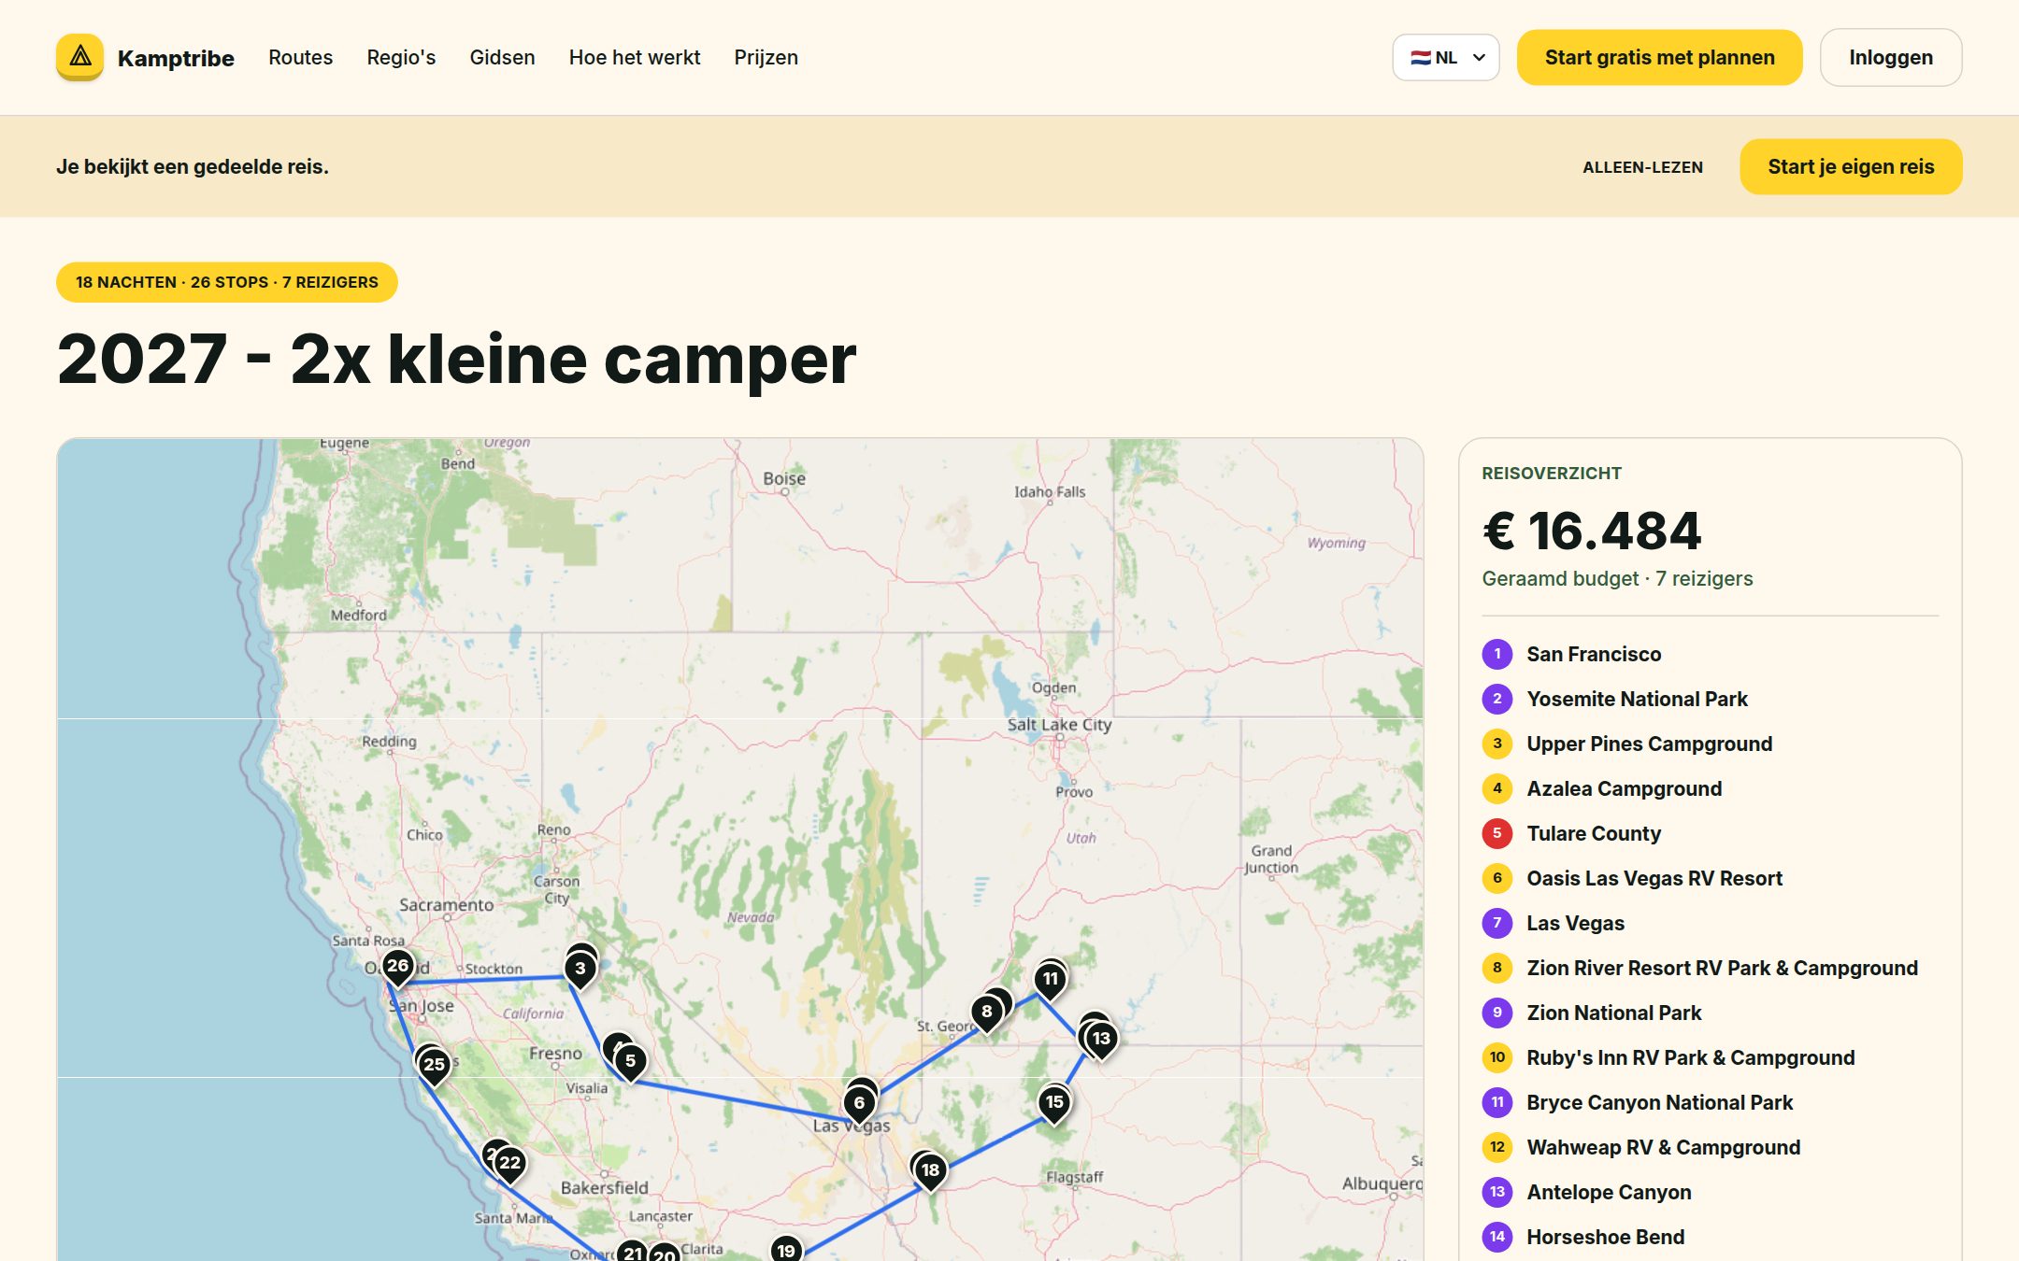Click the Kamptribe tent logo icon
2019x1261 pixels.
click(x=79, y=57)
